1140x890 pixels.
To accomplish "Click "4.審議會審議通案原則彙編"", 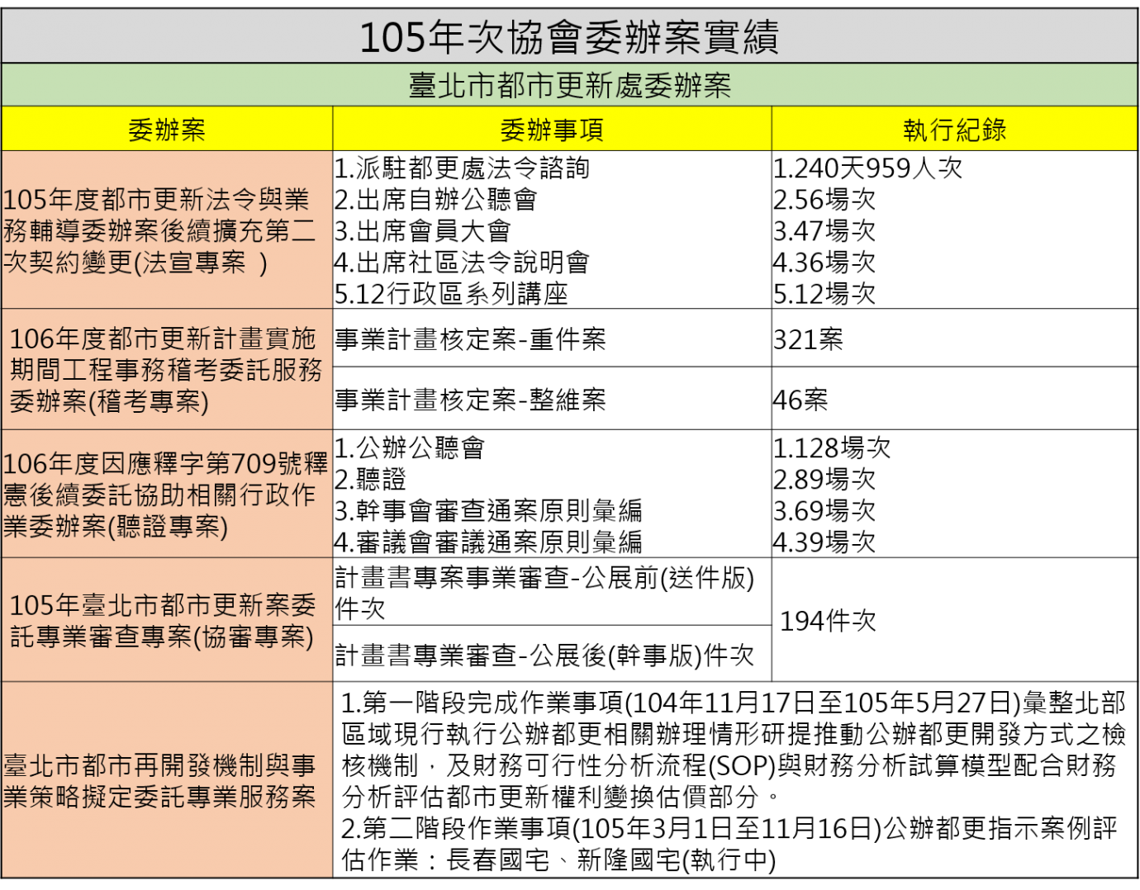I will (x=488, y=542).
